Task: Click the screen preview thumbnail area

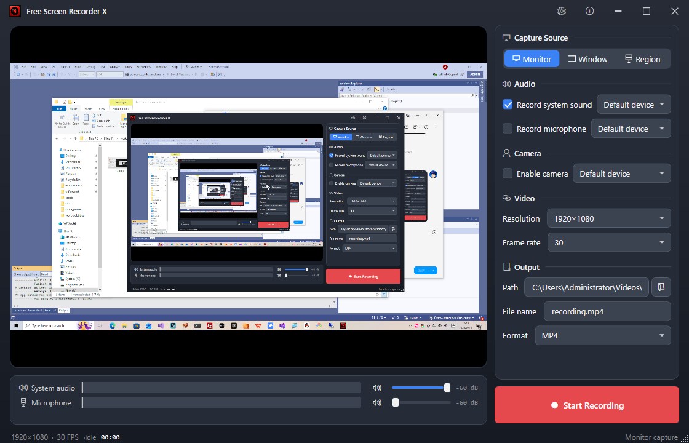Action: click(x=249, y=196)
